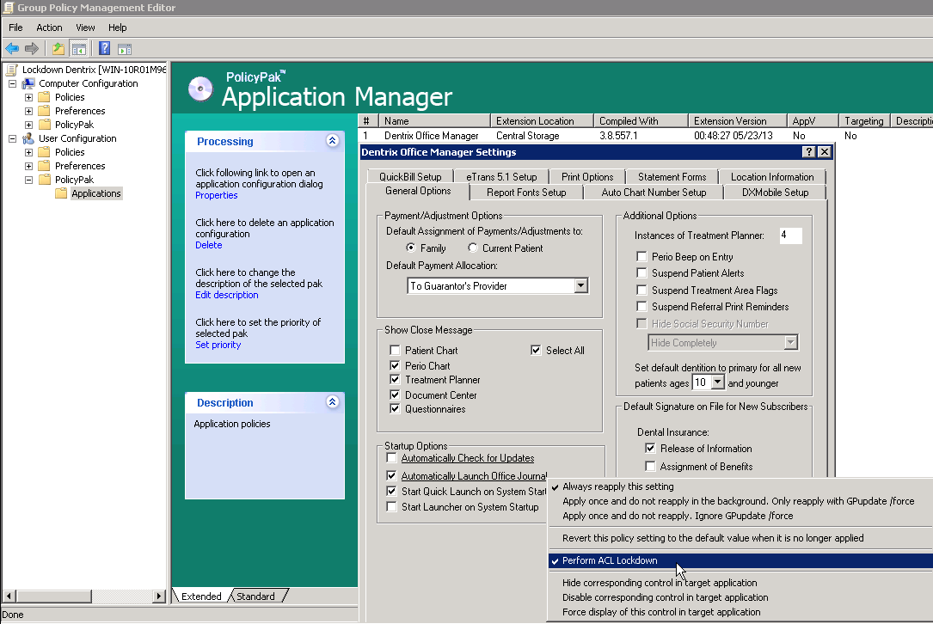Check Assignment of Benefits checkbox

click(650, 466)
